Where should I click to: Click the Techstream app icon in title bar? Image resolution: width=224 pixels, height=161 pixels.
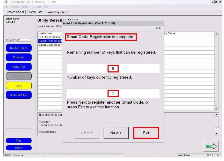coord(6,2)
